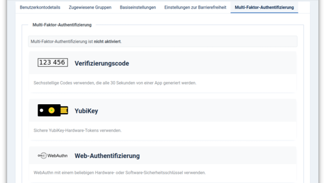Image resolution: width=325 pixels, height=183 pixels.
Task: Select the Verifizierungscode heading
Action: click(102, 63)
